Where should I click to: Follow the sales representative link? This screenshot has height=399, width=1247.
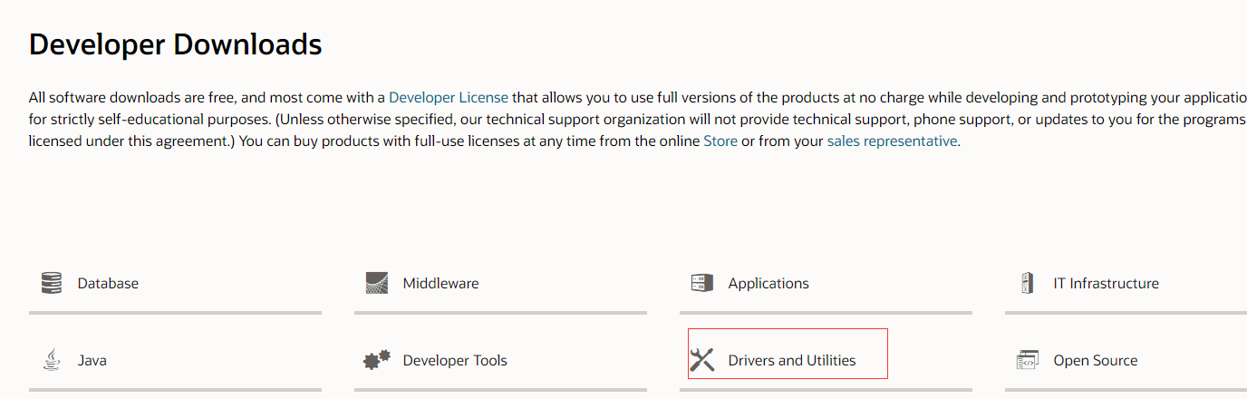(x=892, y=141)
